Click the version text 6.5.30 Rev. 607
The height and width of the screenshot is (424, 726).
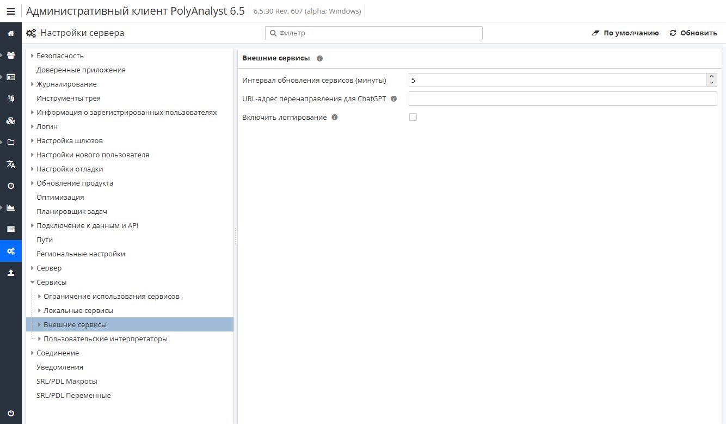tap(280, 11)
